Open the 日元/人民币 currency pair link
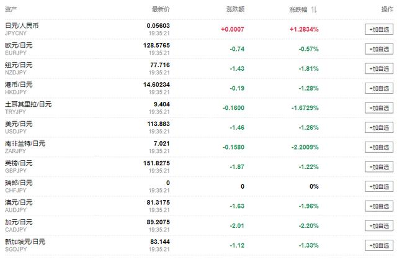The image size is (397, 259). 20,25
